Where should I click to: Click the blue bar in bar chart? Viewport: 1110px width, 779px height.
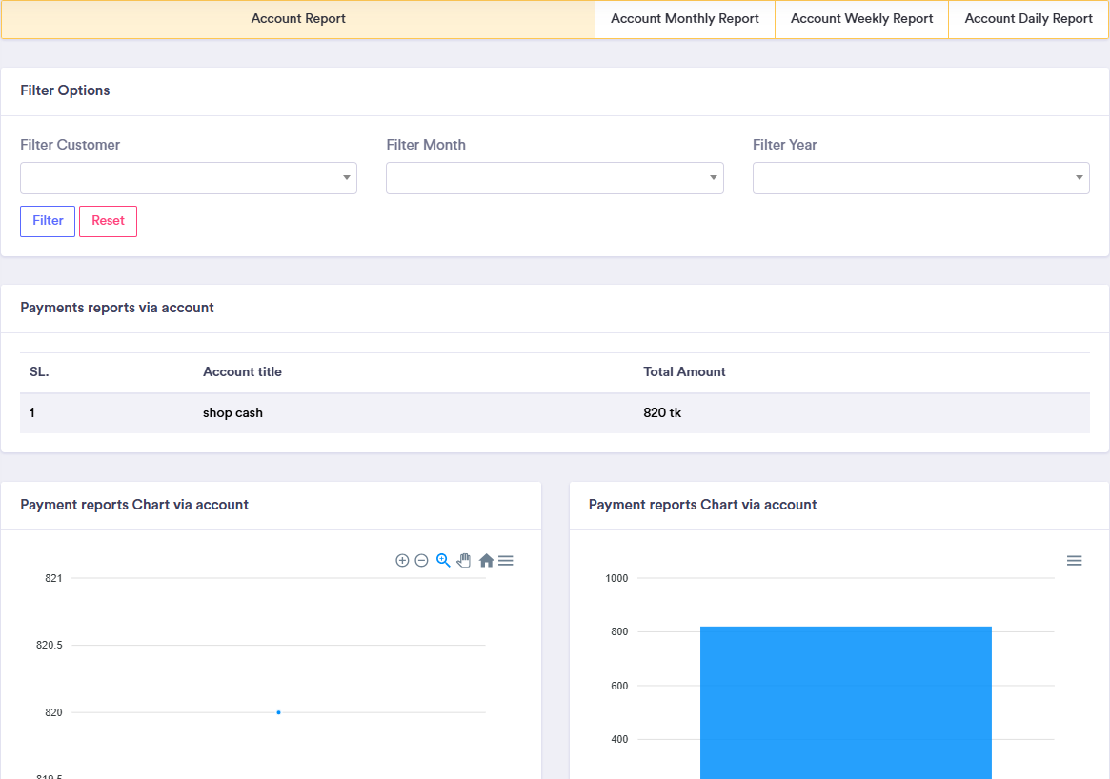[845, 702]
